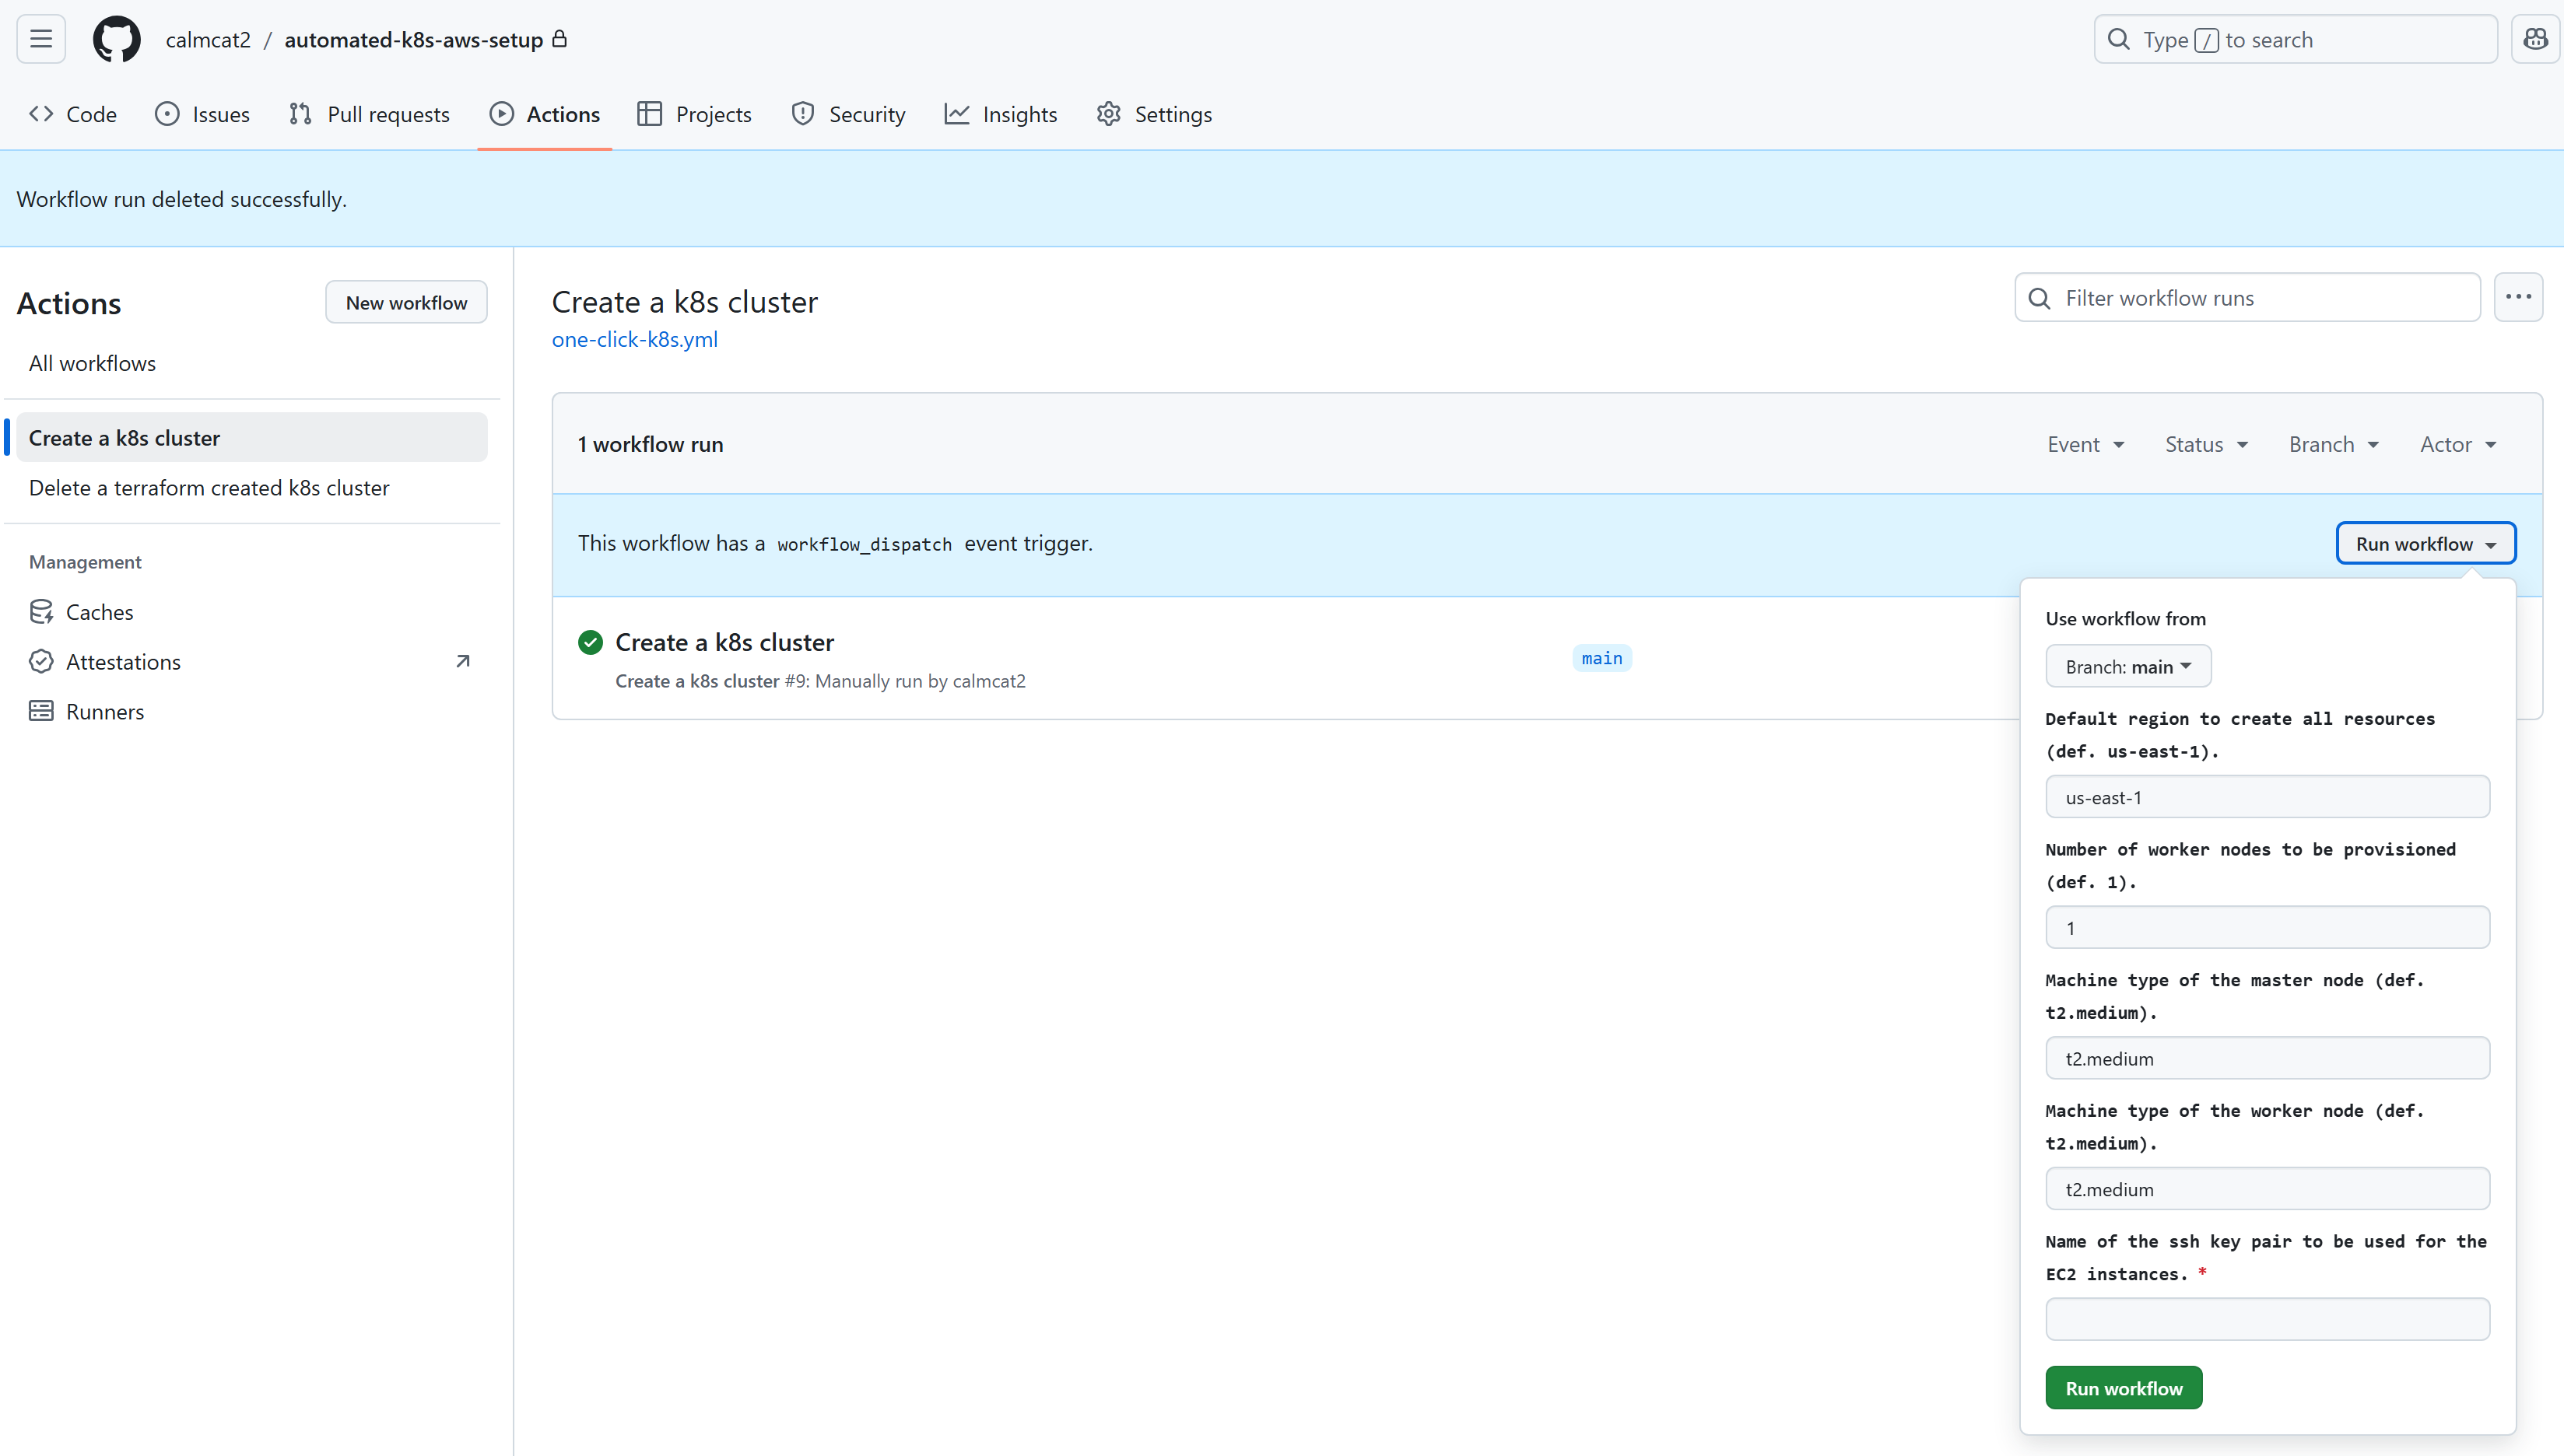The width and height of the screenshot is (2564, 1456).
Task: Open the Branch: main selector
Action: pyautogui.click(x=2127, y=666)
